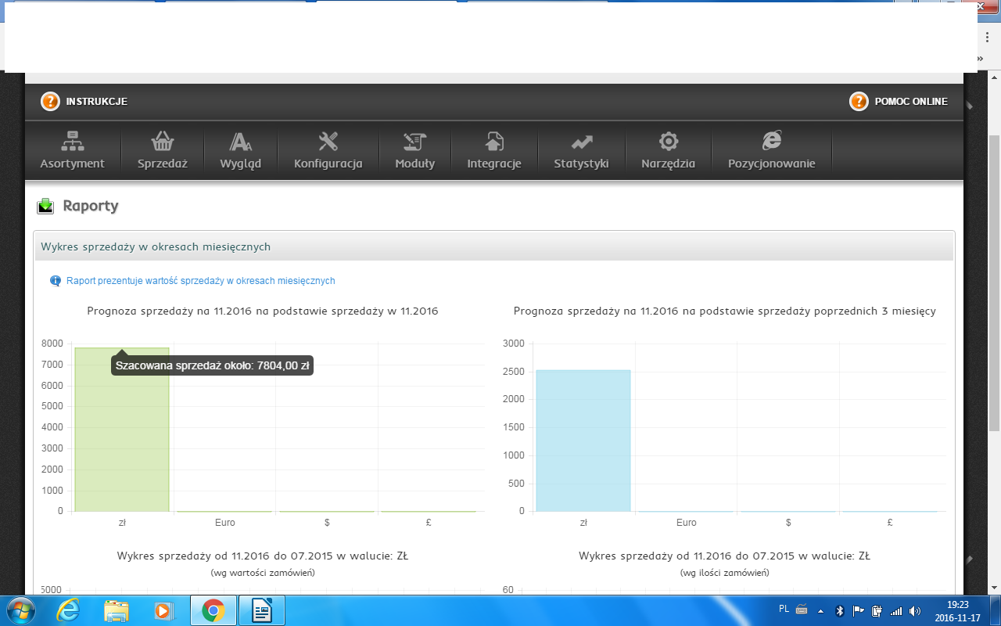Screen dimensions: 1001x626
Task: Click the green Raporty download icon
Action: (46, 207)
